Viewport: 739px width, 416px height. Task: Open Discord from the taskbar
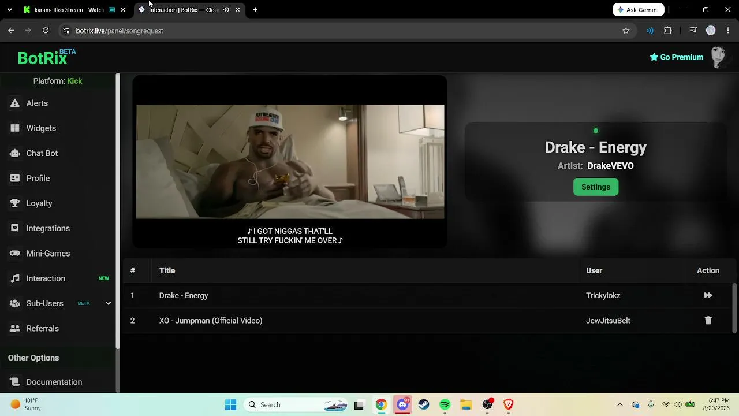coord(402,404)
